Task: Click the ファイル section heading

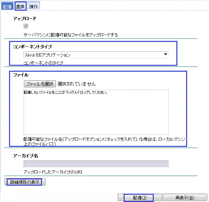Action: (20, 74)
